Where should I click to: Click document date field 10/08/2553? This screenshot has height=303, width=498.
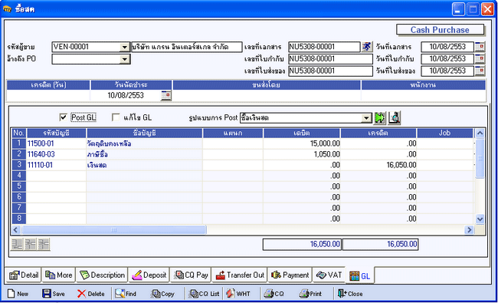tap(447, 47)
